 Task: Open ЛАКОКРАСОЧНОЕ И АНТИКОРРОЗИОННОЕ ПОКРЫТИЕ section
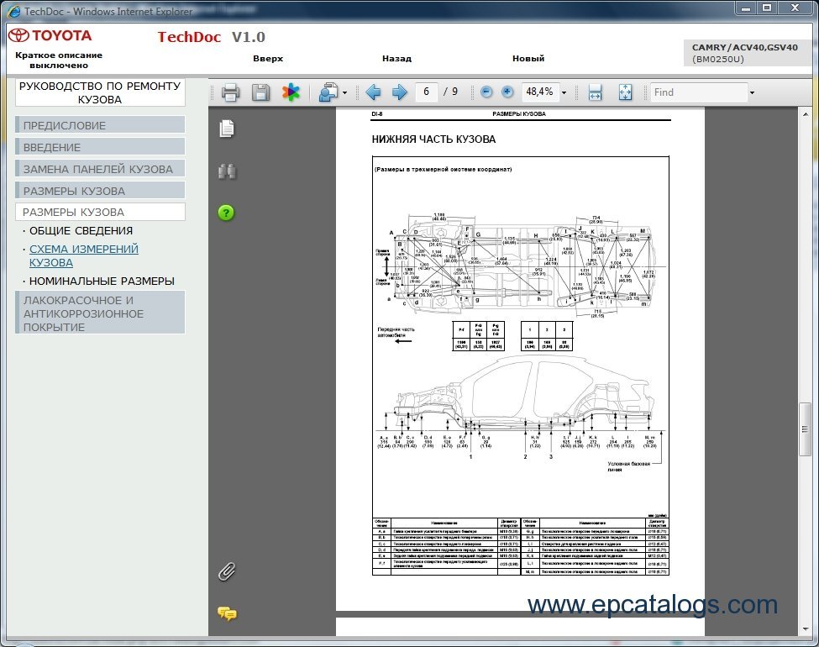[x=100, y=313]
